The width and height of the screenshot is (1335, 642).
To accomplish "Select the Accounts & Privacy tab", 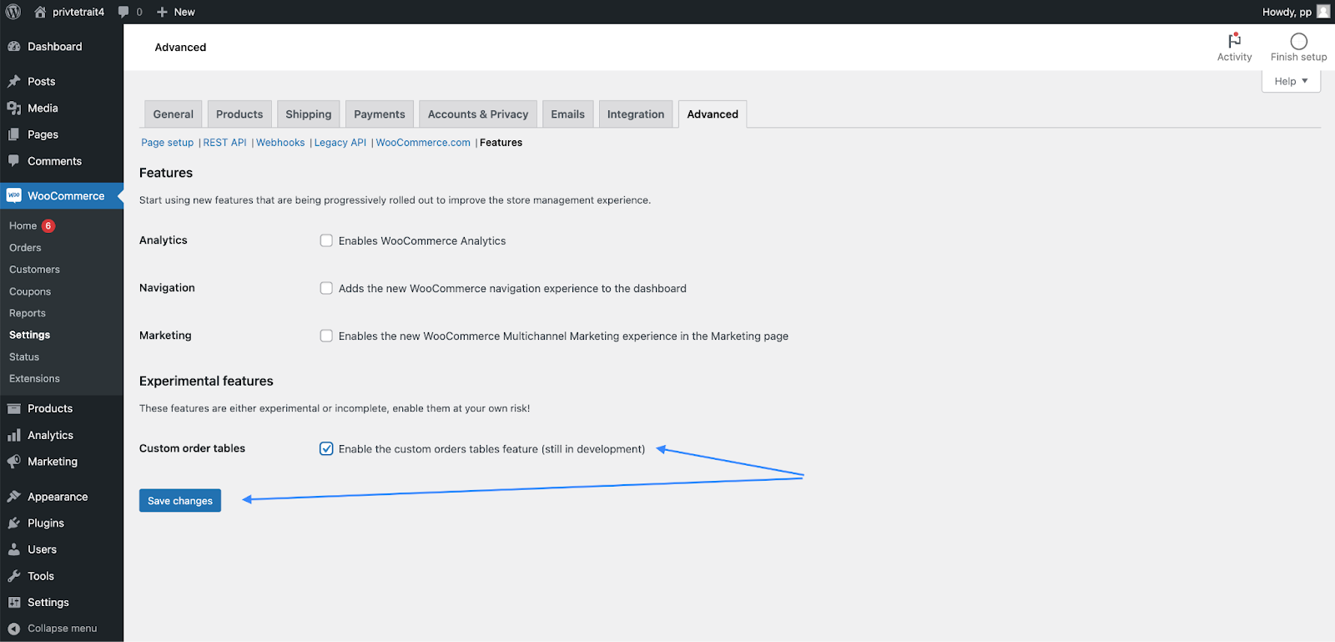I will 478,114.
